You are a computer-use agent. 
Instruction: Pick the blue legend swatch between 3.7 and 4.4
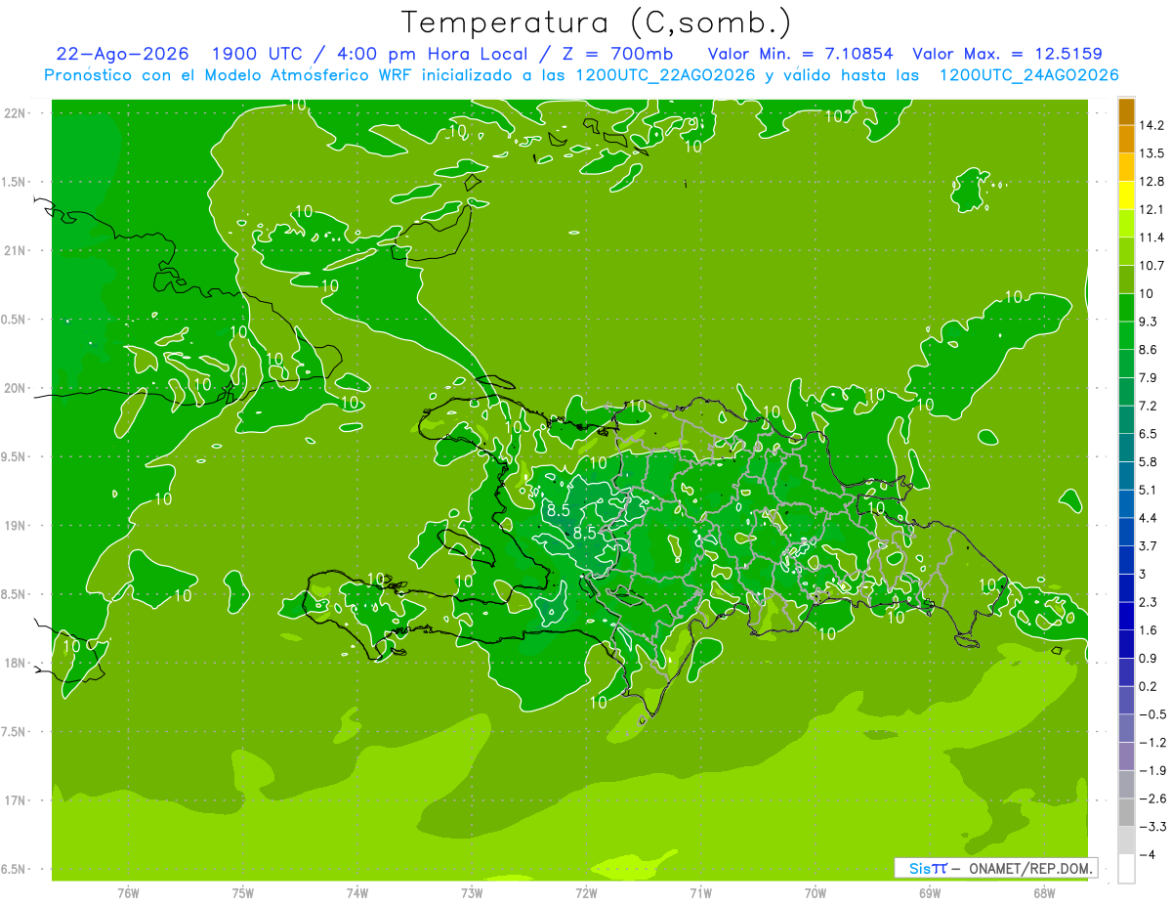click(1126, 533)
